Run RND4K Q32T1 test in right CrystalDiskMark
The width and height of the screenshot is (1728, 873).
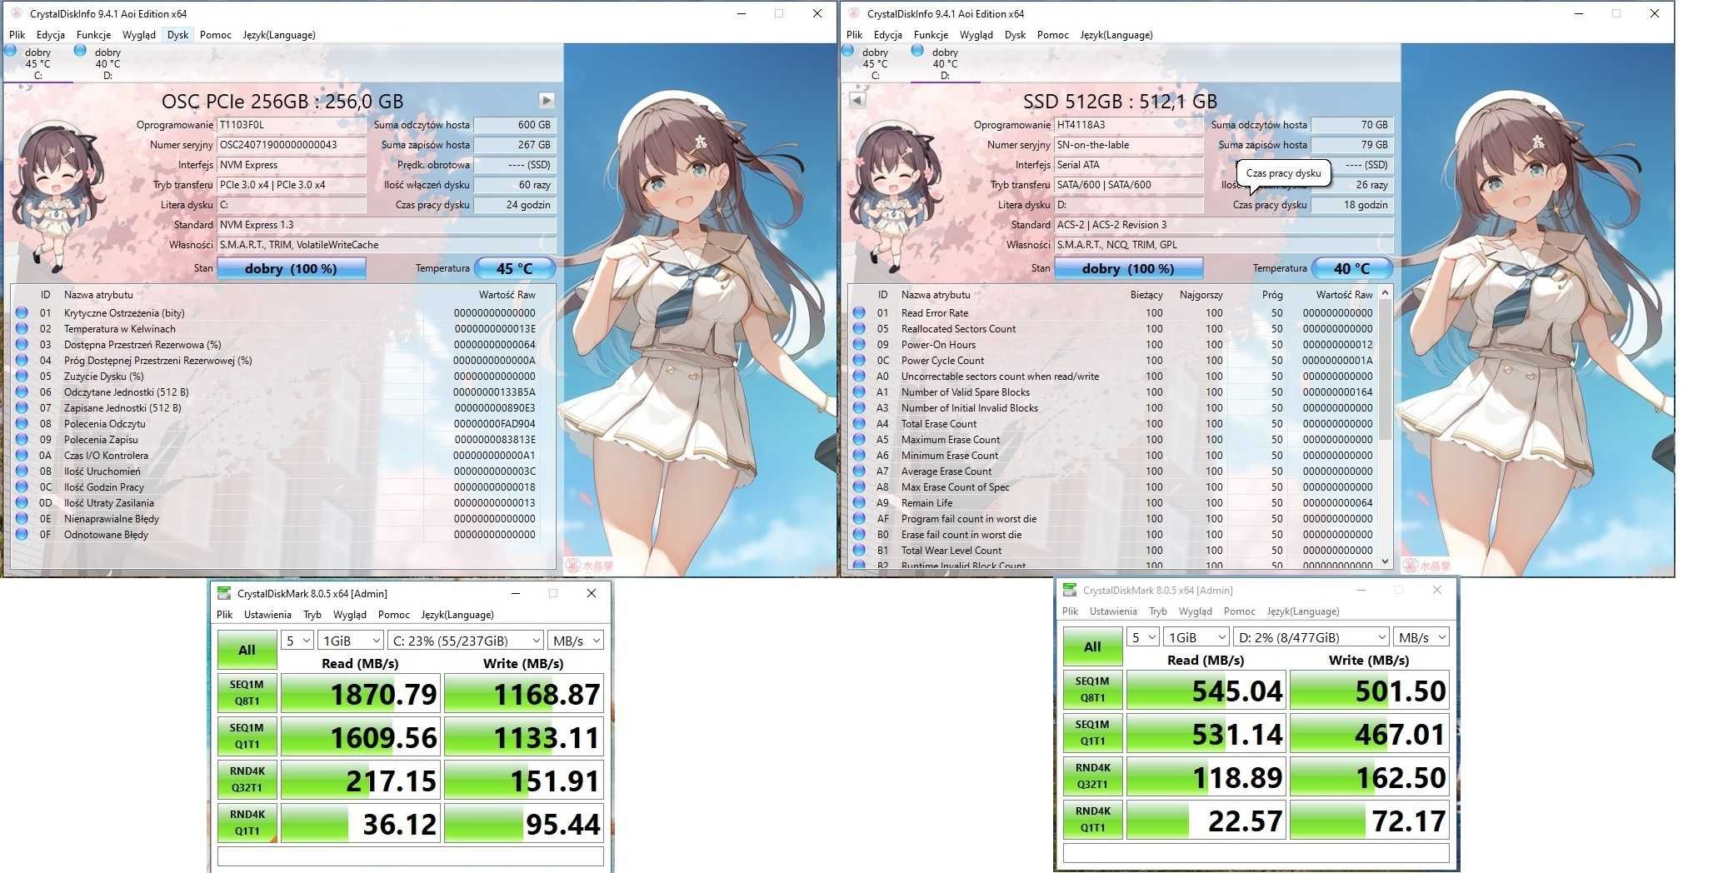tap(1092, 776)
